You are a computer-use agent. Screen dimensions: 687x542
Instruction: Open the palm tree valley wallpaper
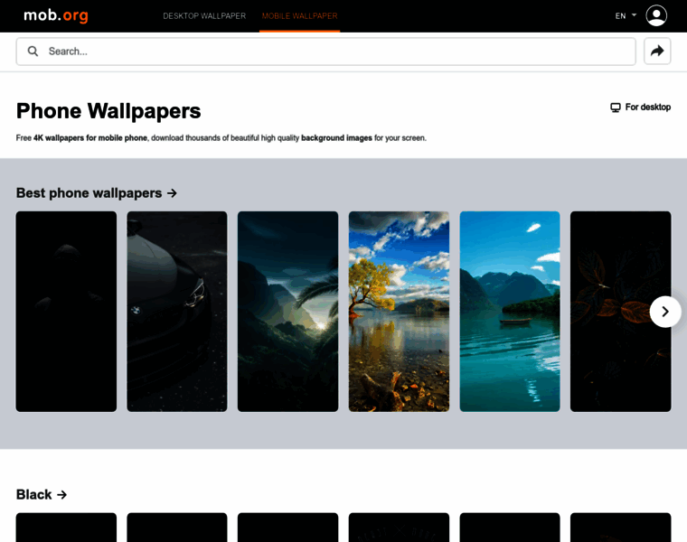[287, 312]
